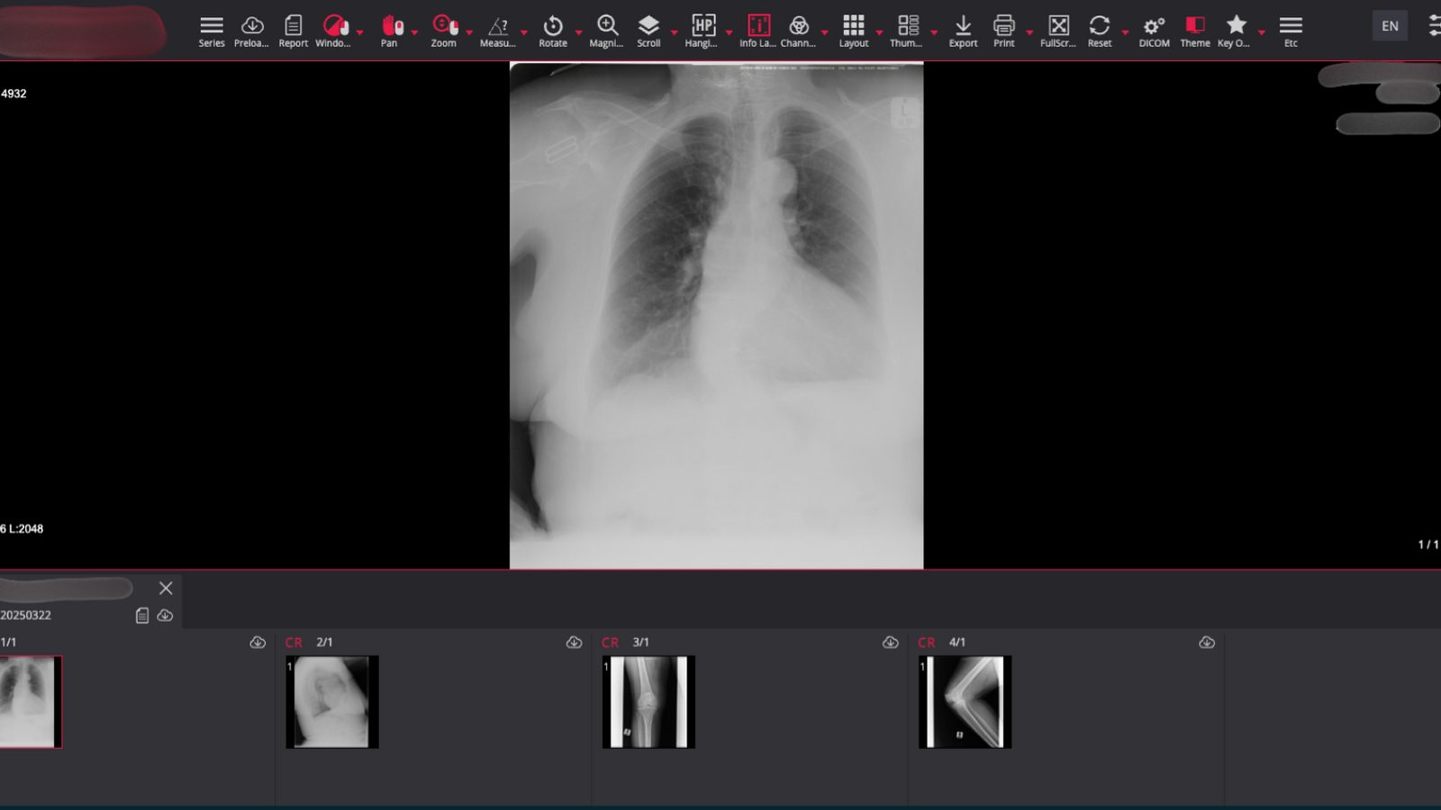Select the Scroll stack tool
Screen dimensions: 1441x810
click(648, 31)
